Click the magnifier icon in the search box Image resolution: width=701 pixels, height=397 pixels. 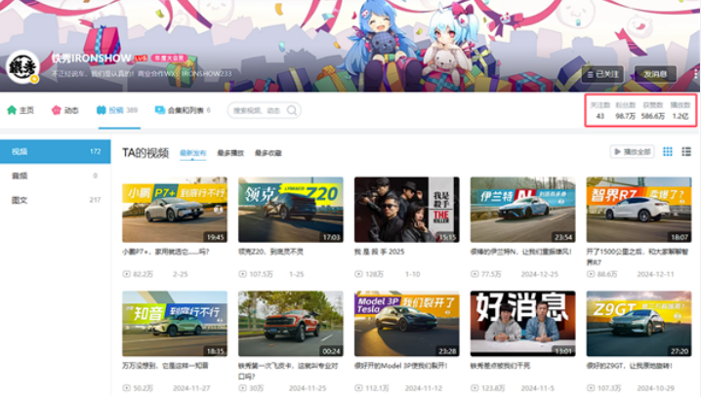click(x=291, y=110)
